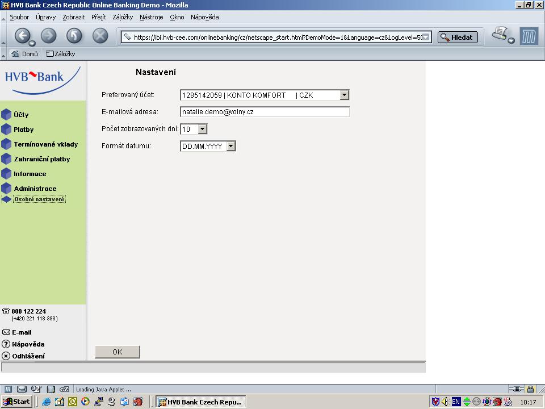Open the Domů home bookmark
Viewport: 545px width, 409px height.
(24, 54)
